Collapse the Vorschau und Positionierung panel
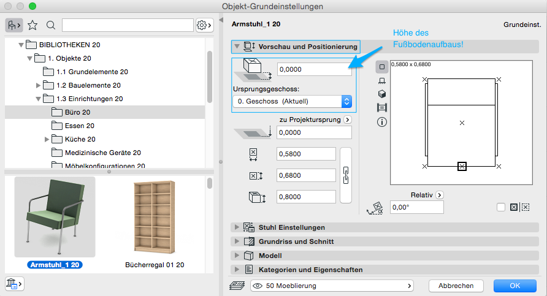Screen dimensions: 547x296 point(237,46)
